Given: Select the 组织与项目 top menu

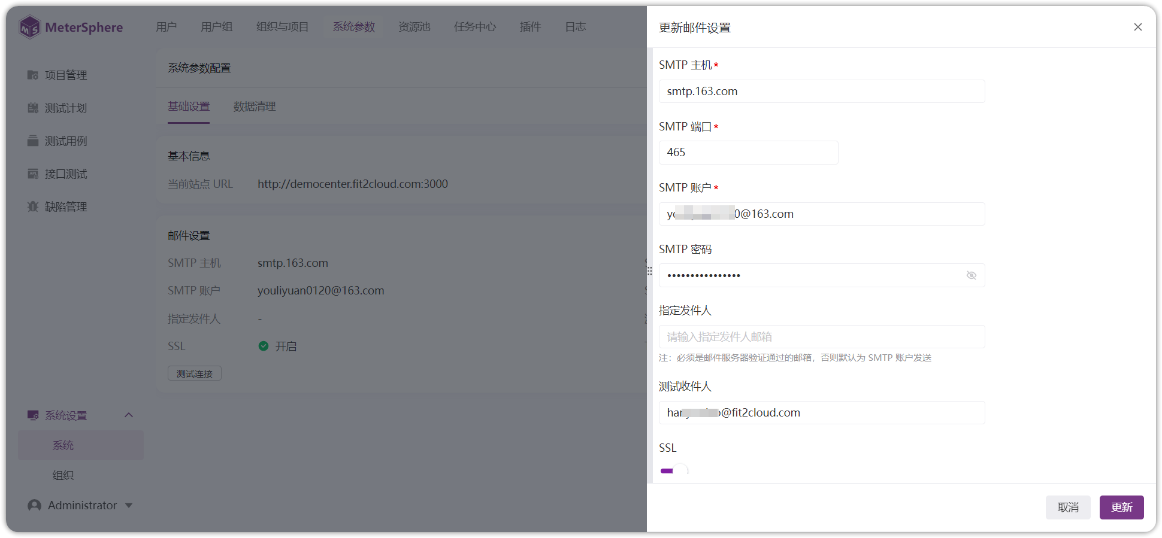Looking at the screenshot, I should coord(283,27).
